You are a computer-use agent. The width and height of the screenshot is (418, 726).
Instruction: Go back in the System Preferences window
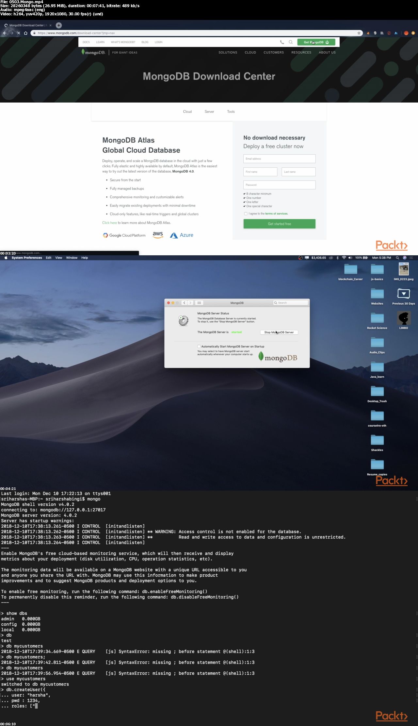pos(185,303)
